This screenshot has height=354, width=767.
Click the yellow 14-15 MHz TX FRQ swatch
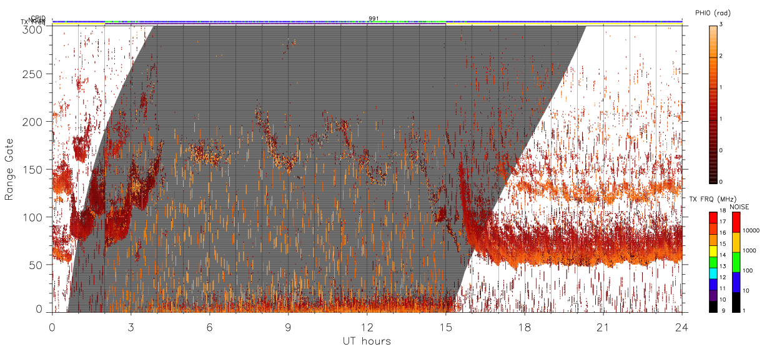click(713, 250)
